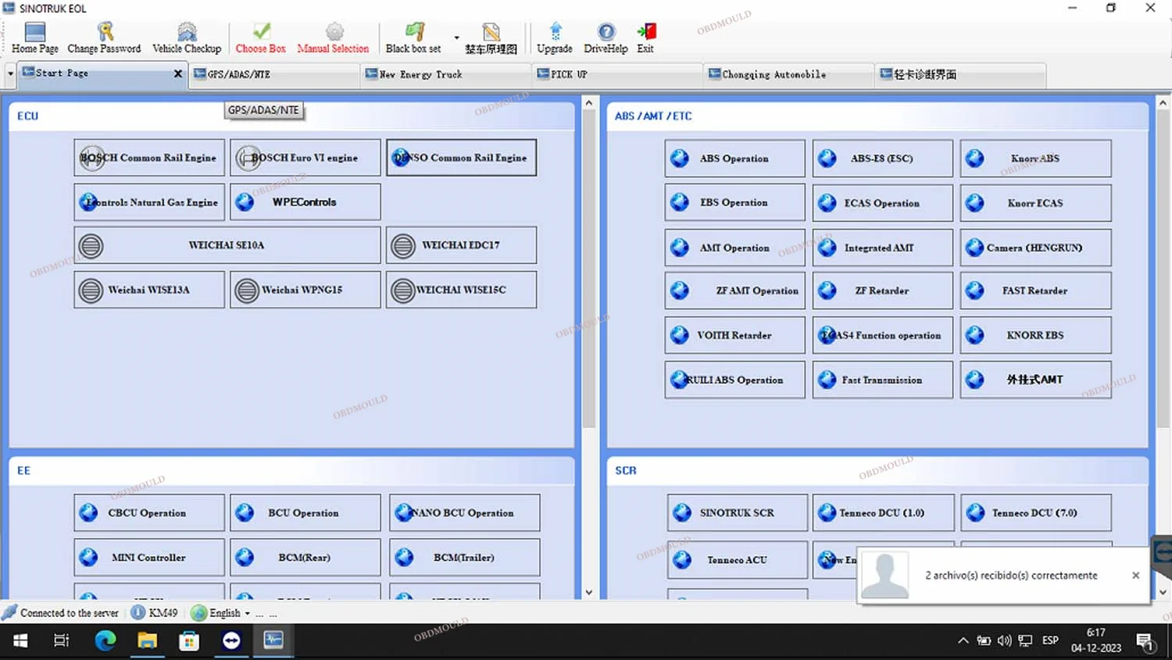
Task: Close the Start Page tab
Action: pyautogui.click(x=178, y=73)
